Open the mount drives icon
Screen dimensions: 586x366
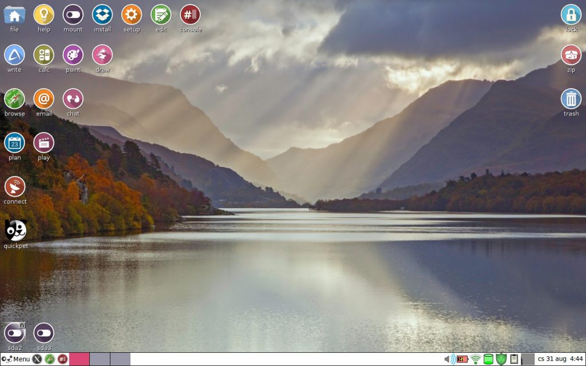pyautogui.click(x=73, y=15)
